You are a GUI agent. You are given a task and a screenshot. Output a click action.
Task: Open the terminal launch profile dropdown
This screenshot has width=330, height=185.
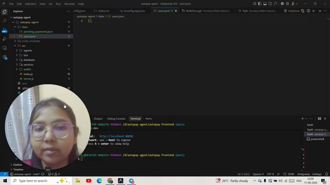[306, 119]
